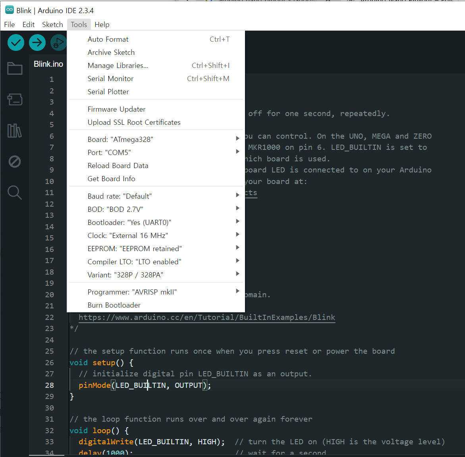465x457 pixels.
Task: Launch Firmware Updater
Action: [x=156, y=109]
